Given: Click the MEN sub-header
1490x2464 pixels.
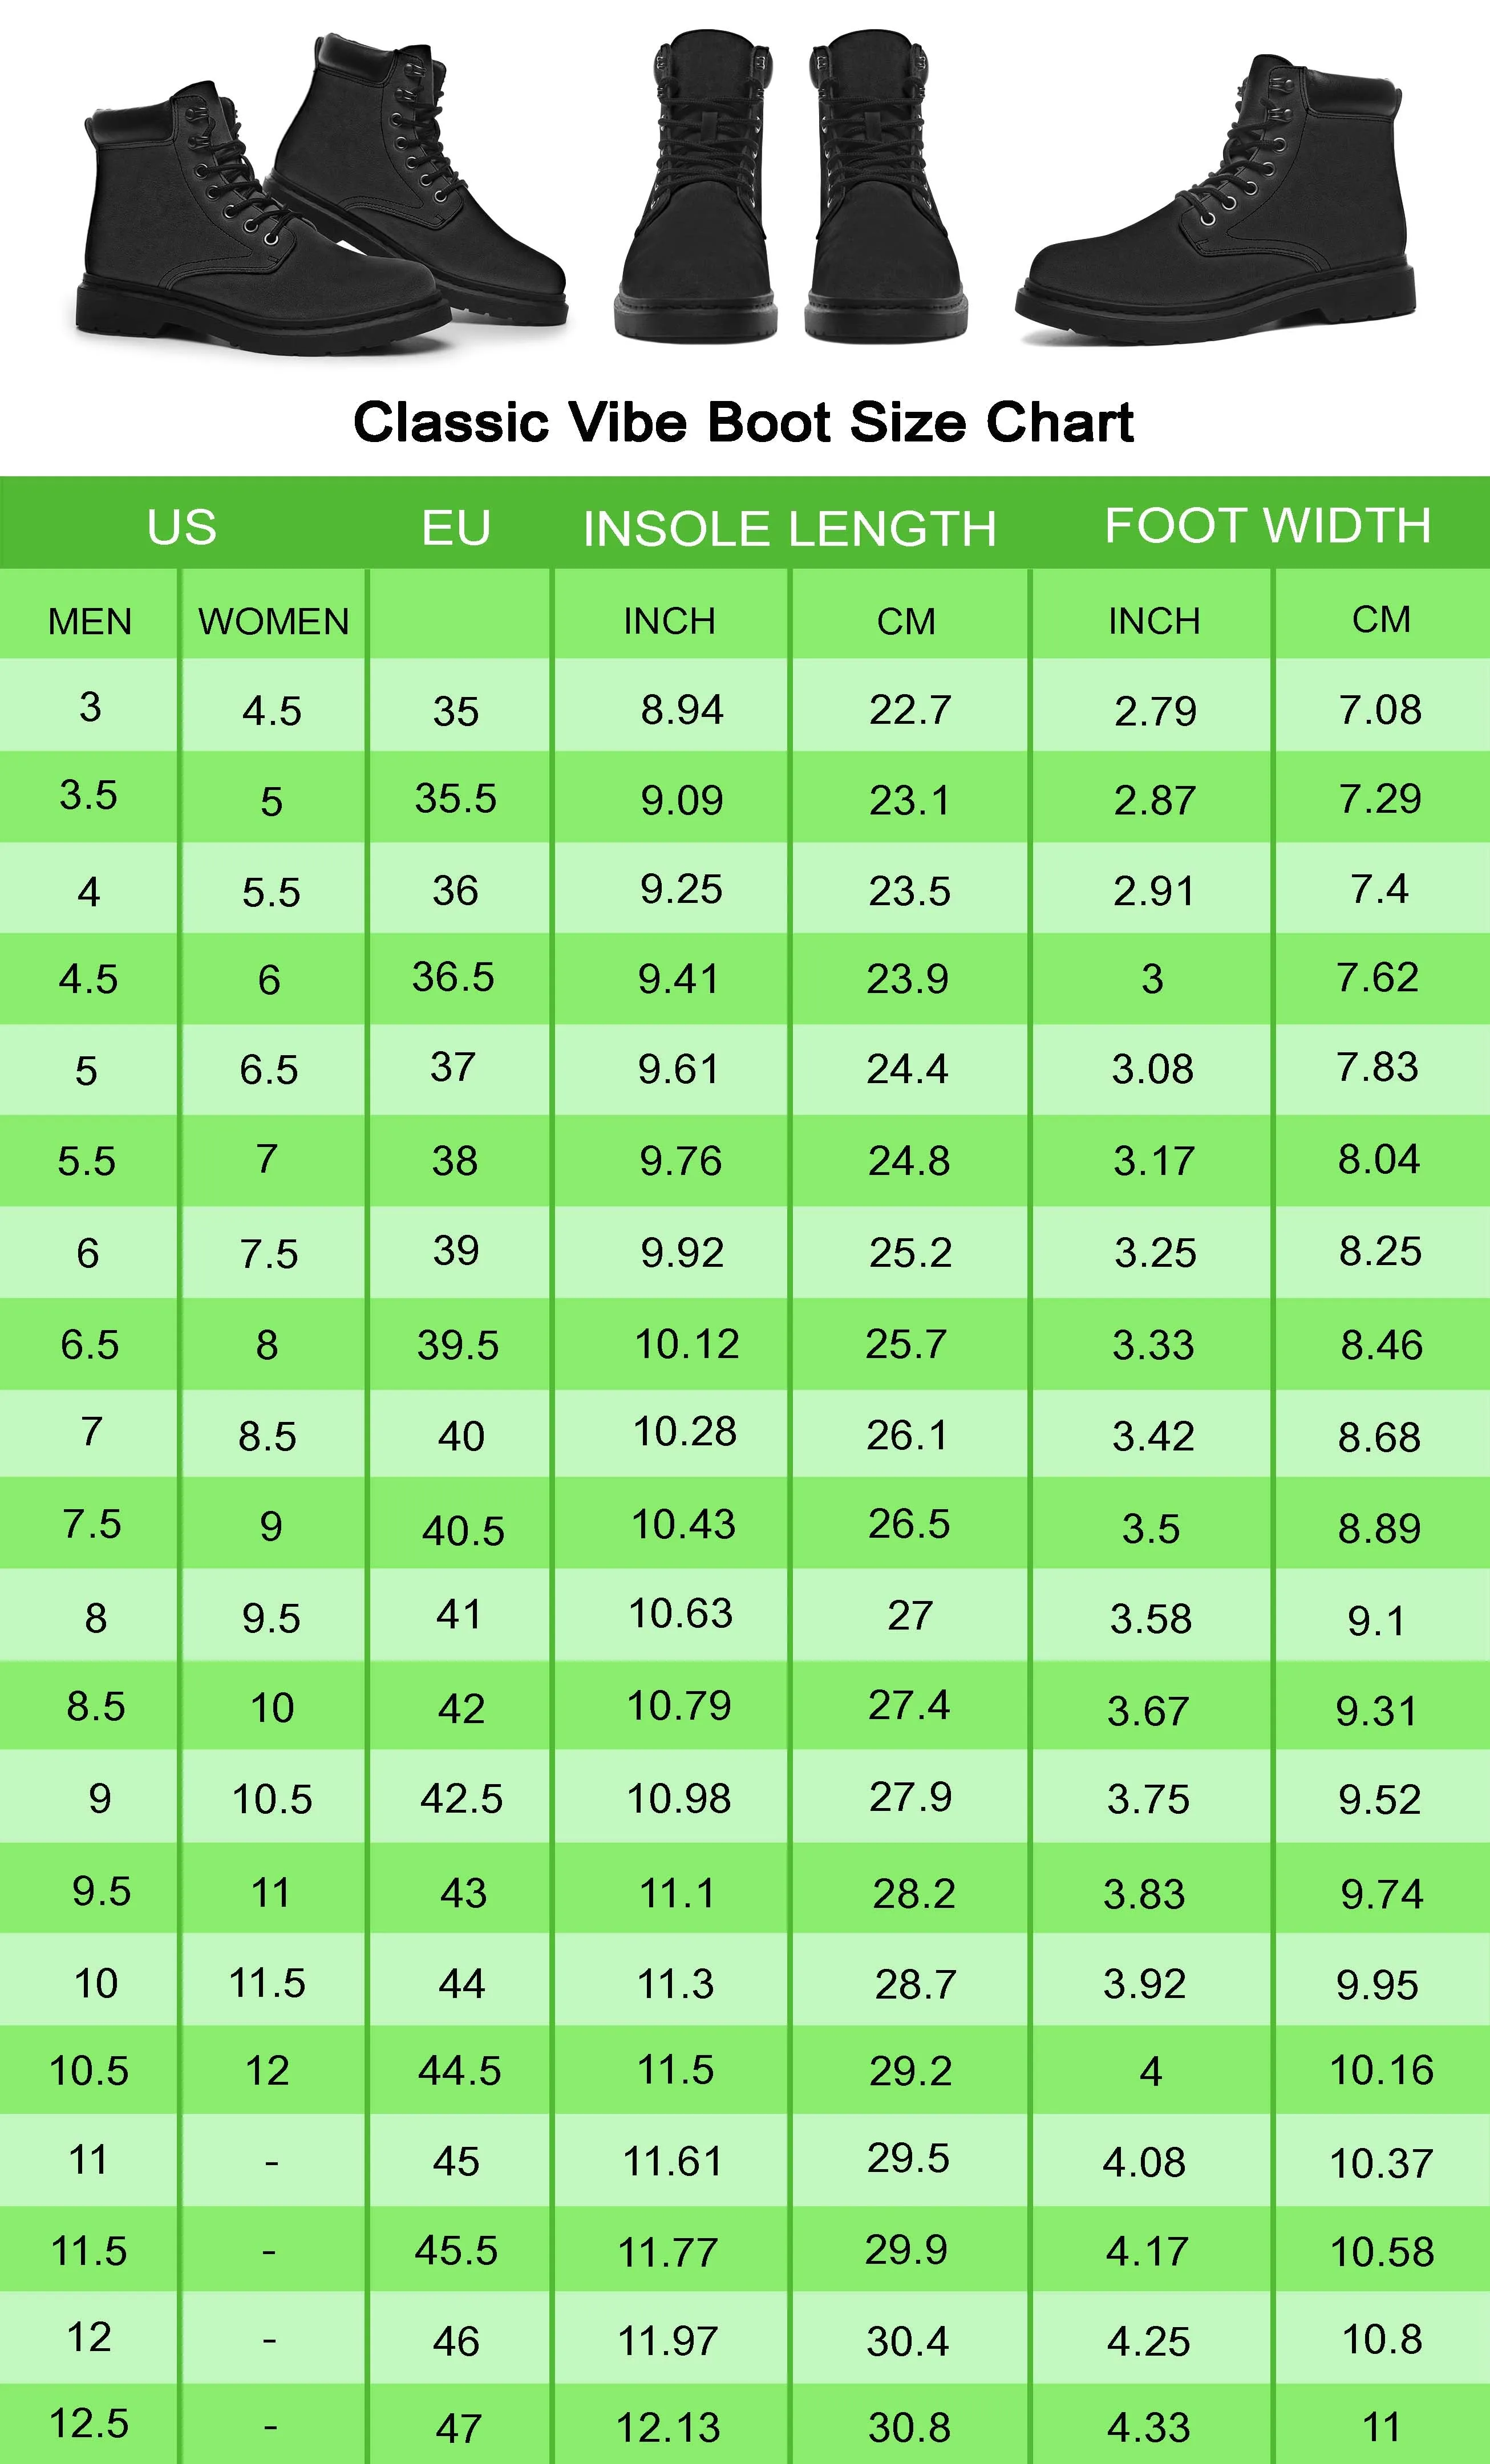Looking at the screenshot, I should click(90, 622).
